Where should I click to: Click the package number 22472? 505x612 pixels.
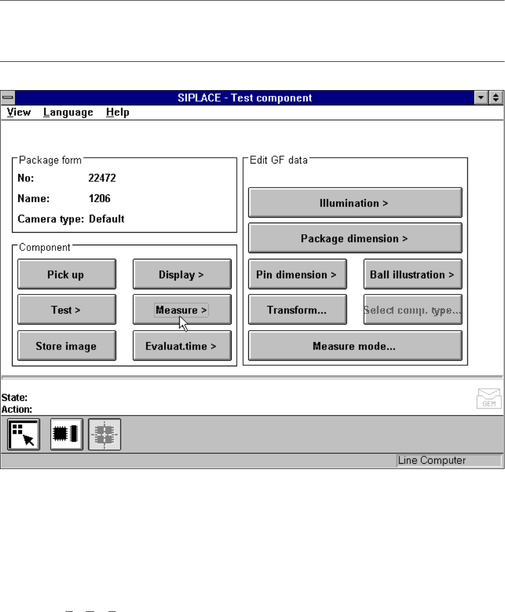point(102,178)
